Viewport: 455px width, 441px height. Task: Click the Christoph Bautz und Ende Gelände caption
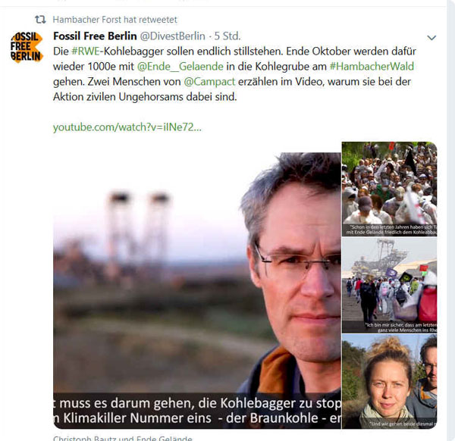[x=122, y=438]
